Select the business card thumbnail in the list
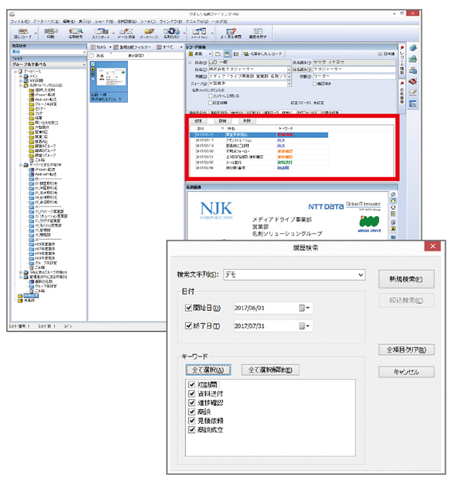 click(x=108, y=82)
